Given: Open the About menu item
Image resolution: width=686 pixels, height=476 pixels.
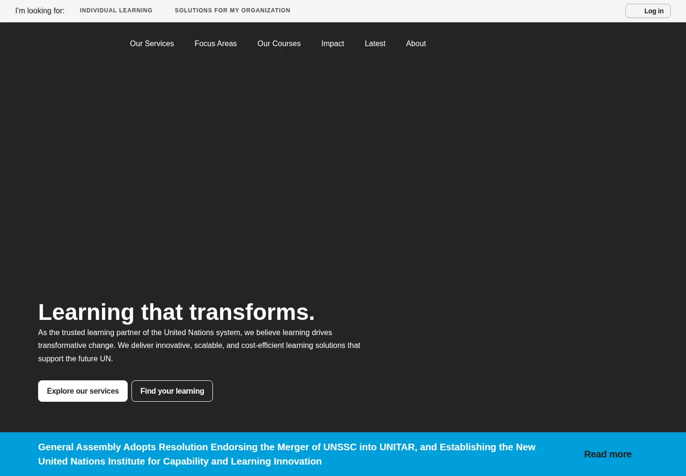Looking at the screenshot, I should (416, 43).
